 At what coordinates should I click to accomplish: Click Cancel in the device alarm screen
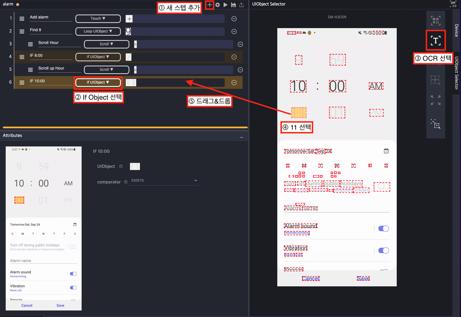(x=311, y=279)
